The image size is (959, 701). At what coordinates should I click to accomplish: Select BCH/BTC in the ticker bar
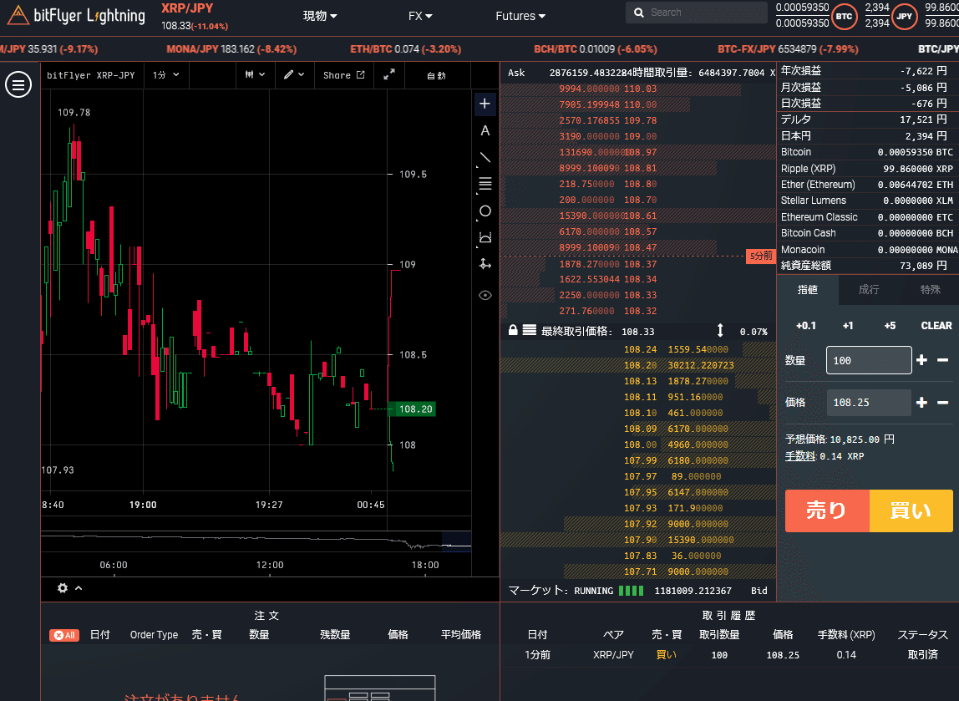[x=595, y=49]
